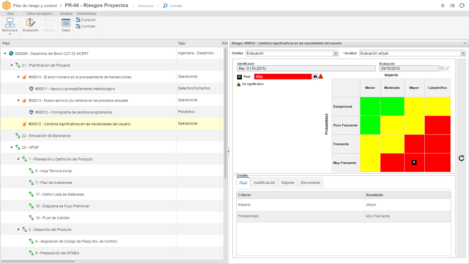Click the binoculars icon beside Alto
The image size is (469, 264).
tap(315, 77)
